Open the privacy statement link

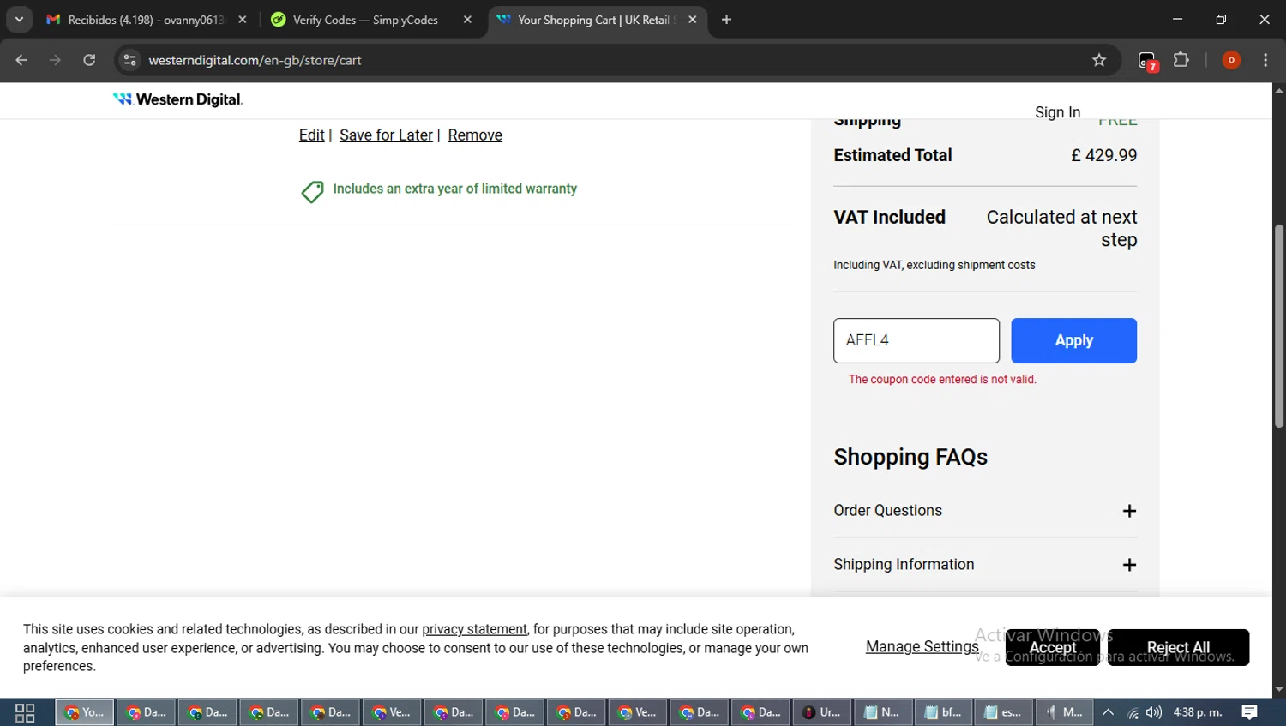click(x=474, y=629)
